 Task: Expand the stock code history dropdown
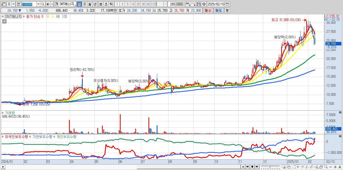coord(38,4)
